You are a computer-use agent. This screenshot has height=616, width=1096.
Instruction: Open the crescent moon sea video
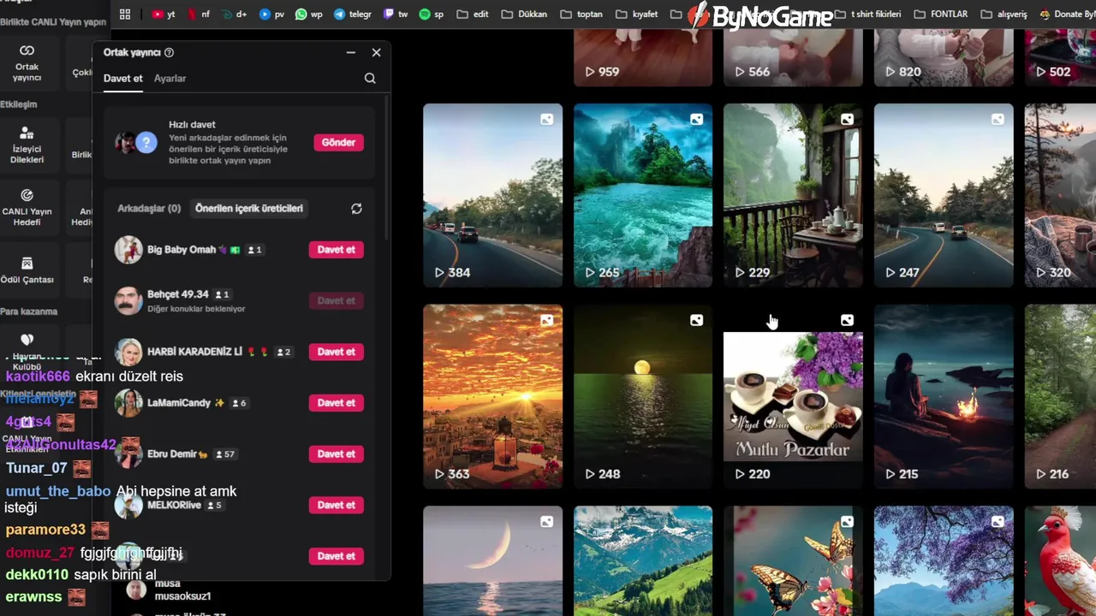(x=492, y=560)
